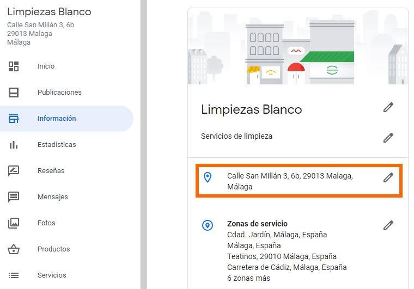
Task: Edit the Zonas de servicio section
Action: (x=388, y=225)
